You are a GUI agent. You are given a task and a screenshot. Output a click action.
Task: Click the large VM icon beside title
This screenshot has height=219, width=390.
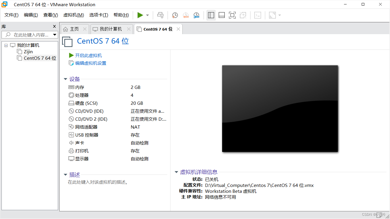(67, 42)
